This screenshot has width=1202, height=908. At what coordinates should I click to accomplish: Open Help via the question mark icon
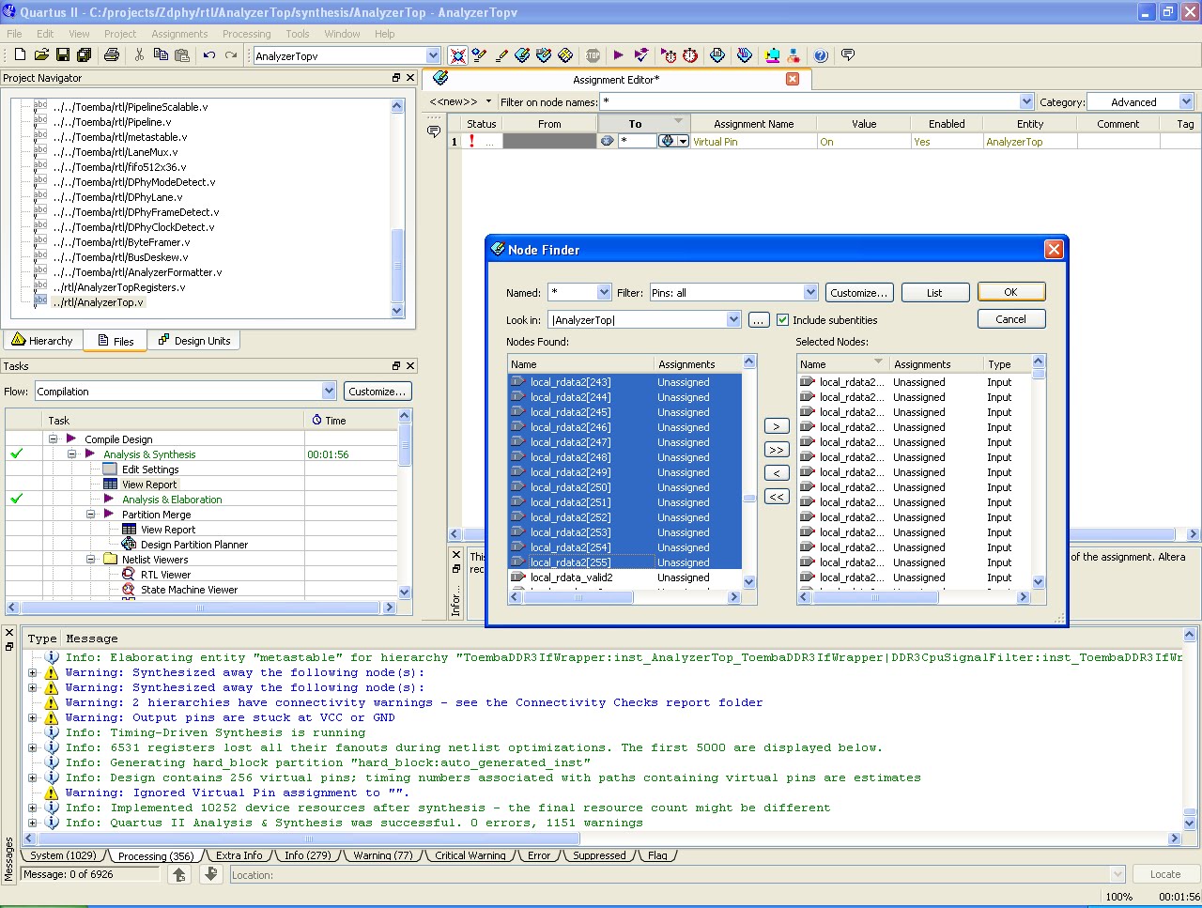pos(821,55)
